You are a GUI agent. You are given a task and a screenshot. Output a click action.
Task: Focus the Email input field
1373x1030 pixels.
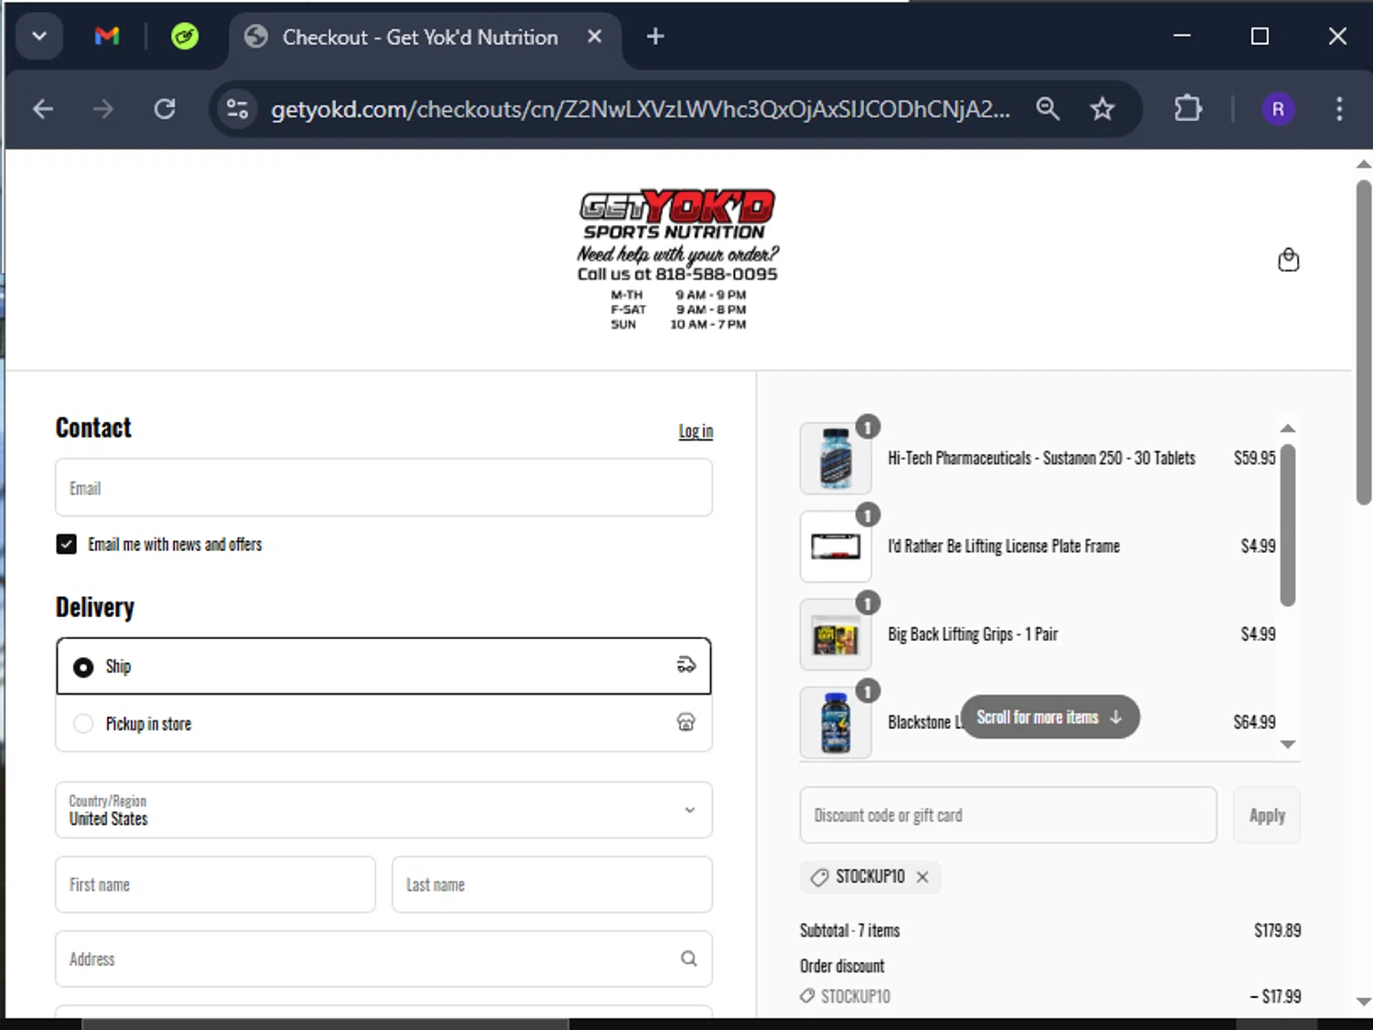[x=384, y=488]
